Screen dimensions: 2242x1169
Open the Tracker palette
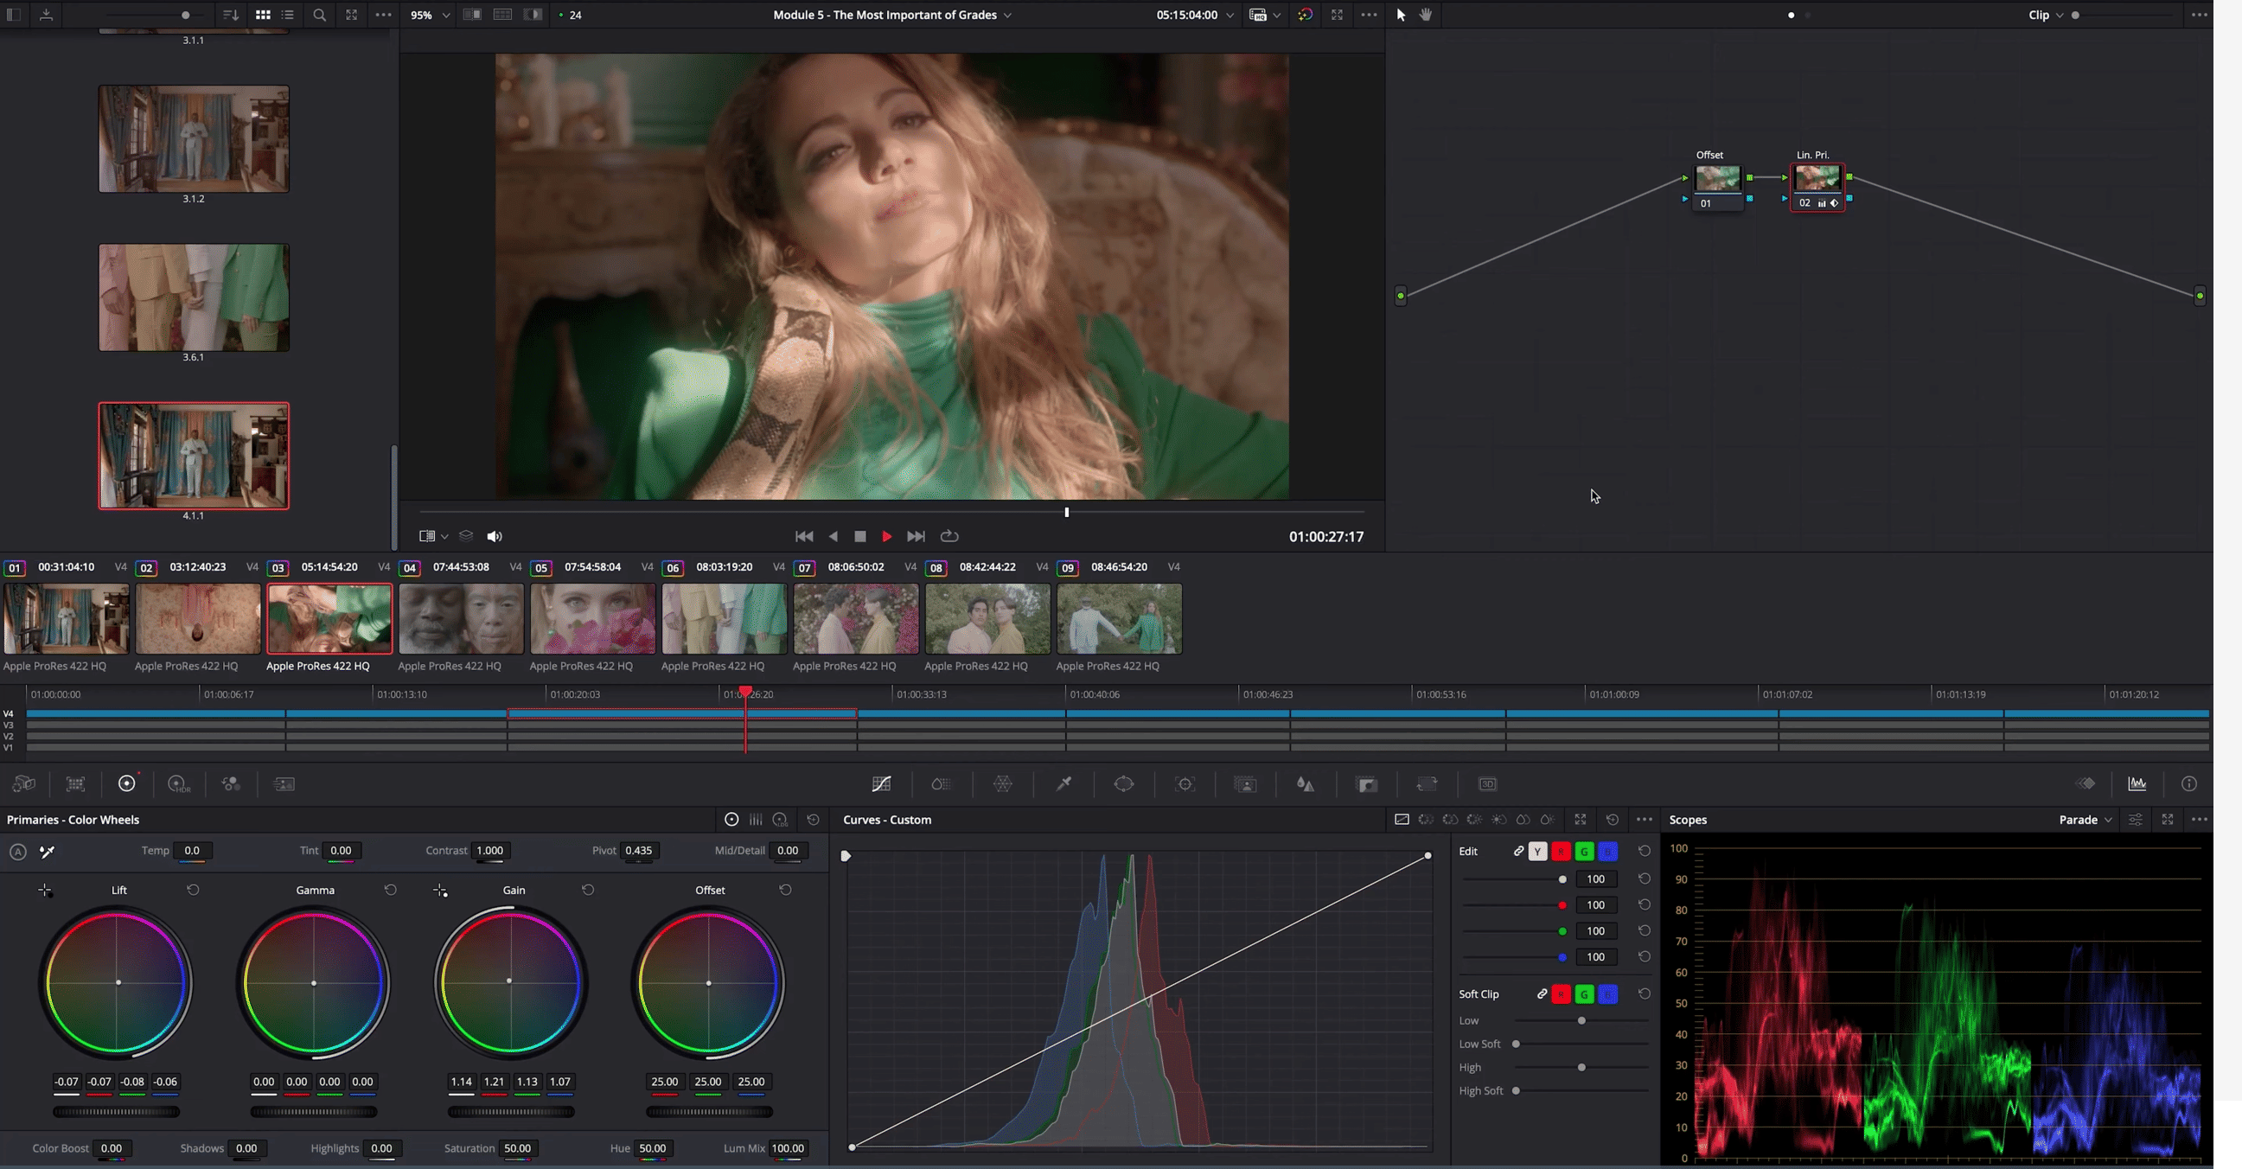tap(1185, 784)
